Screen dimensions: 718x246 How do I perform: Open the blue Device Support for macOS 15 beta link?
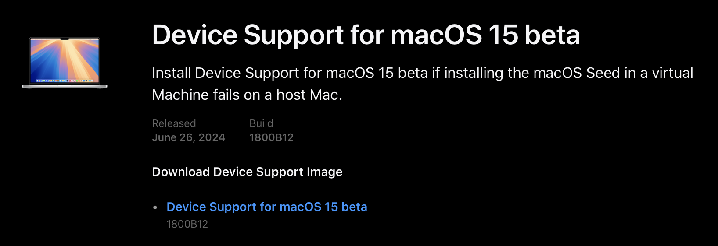[x=266, y=207]
